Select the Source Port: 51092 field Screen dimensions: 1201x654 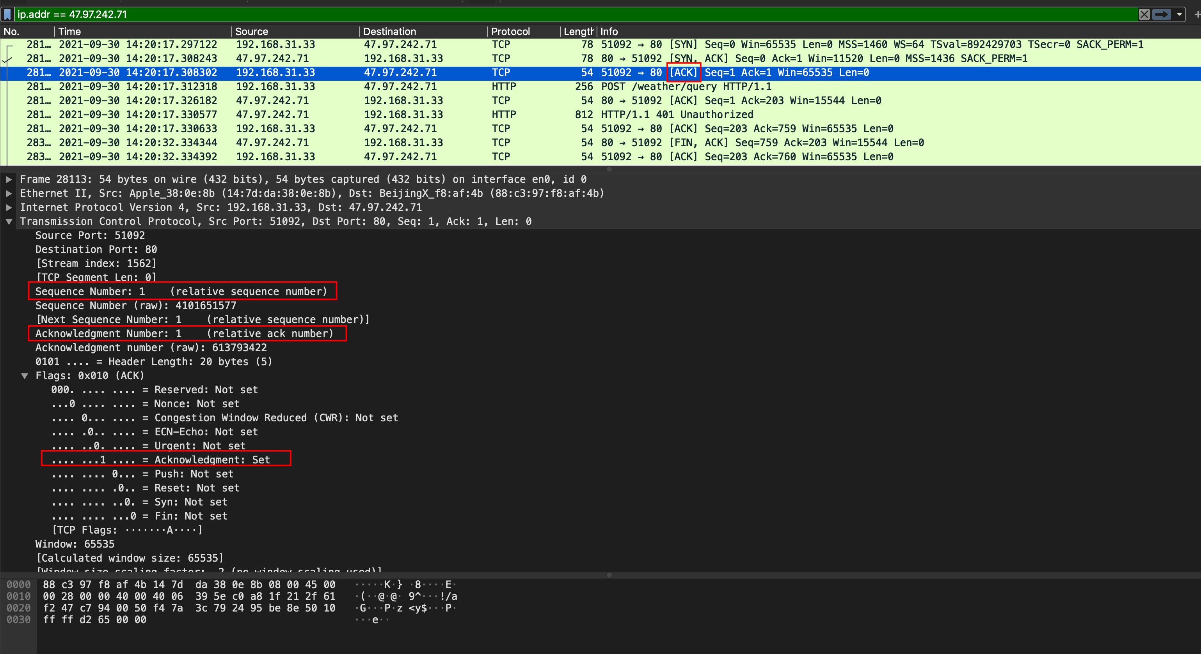click(x=90, y=236)
